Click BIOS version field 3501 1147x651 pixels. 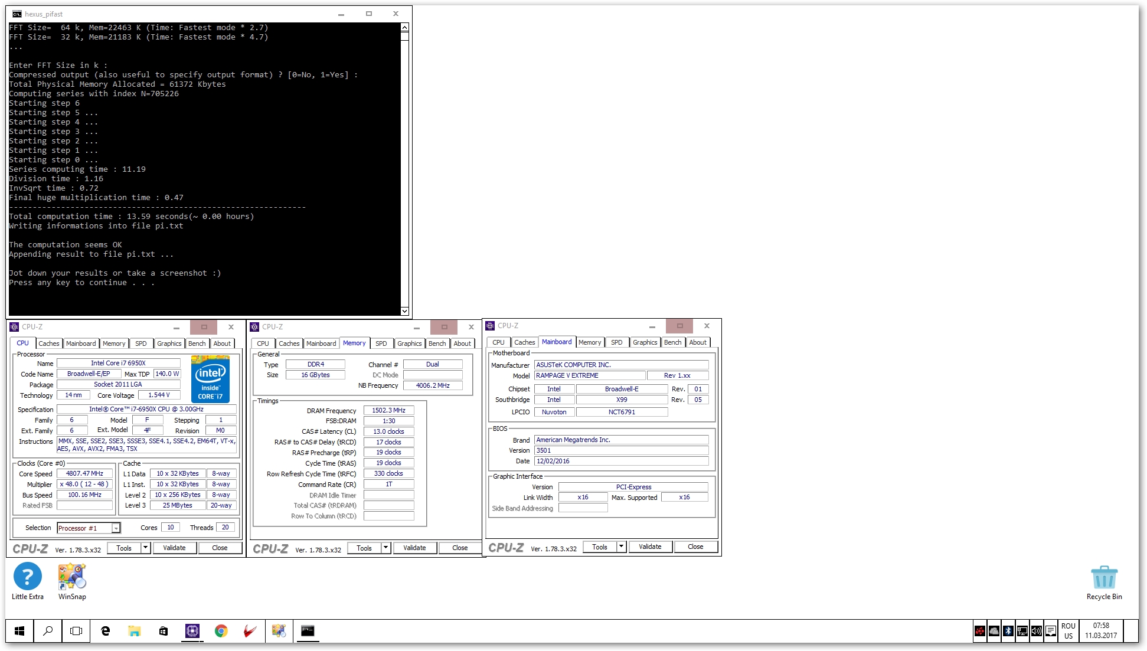tap(621, 451)
